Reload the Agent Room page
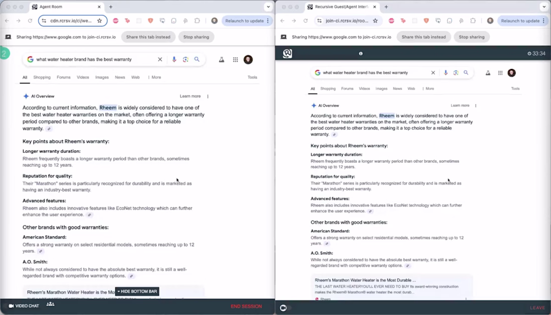This screenshot has height=315, width=551. pos(30,20)
